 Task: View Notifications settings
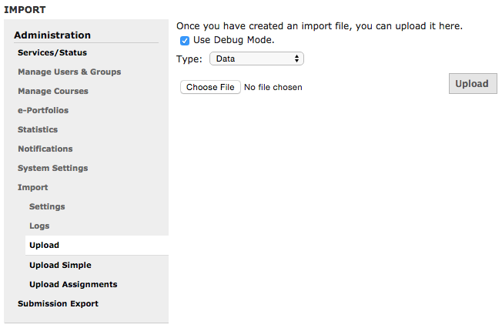click(45, 149)
